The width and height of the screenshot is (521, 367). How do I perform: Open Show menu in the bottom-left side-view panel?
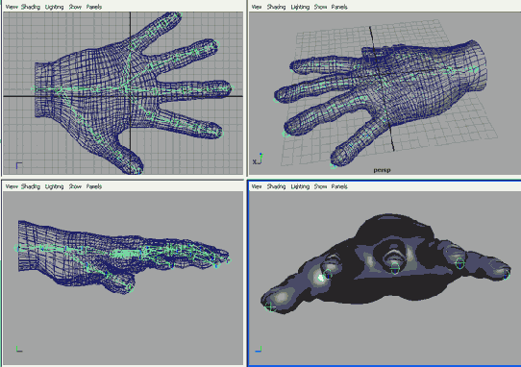pos(75,186)
